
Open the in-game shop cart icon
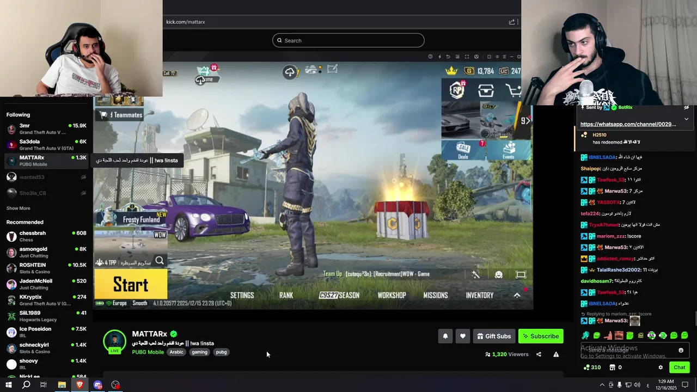coord(513,90)
